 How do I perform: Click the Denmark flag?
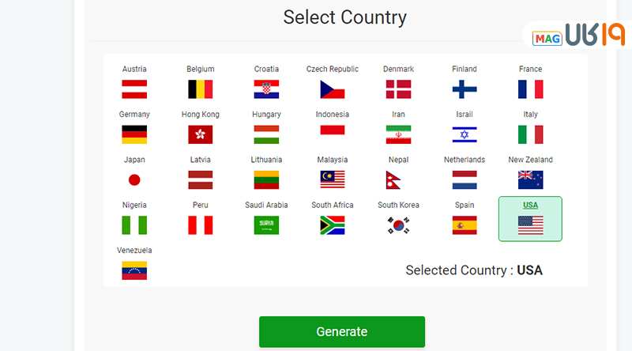click(398, 89)
